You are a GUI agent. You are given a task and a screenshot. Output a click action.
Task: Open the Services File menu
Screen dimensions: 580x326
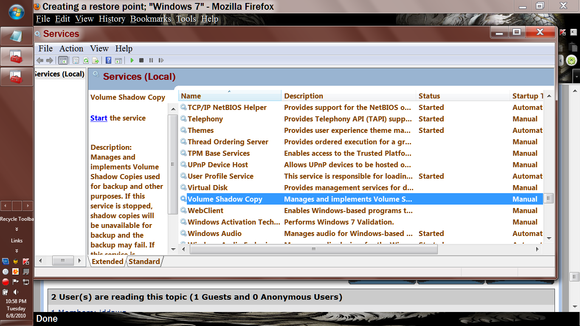(45, 48)
